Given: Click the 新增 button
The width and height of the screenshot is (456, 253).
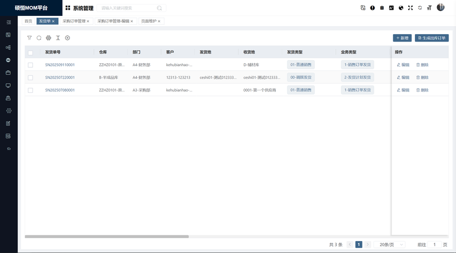Looking at the screenshot, I should (x=402, y=38).
